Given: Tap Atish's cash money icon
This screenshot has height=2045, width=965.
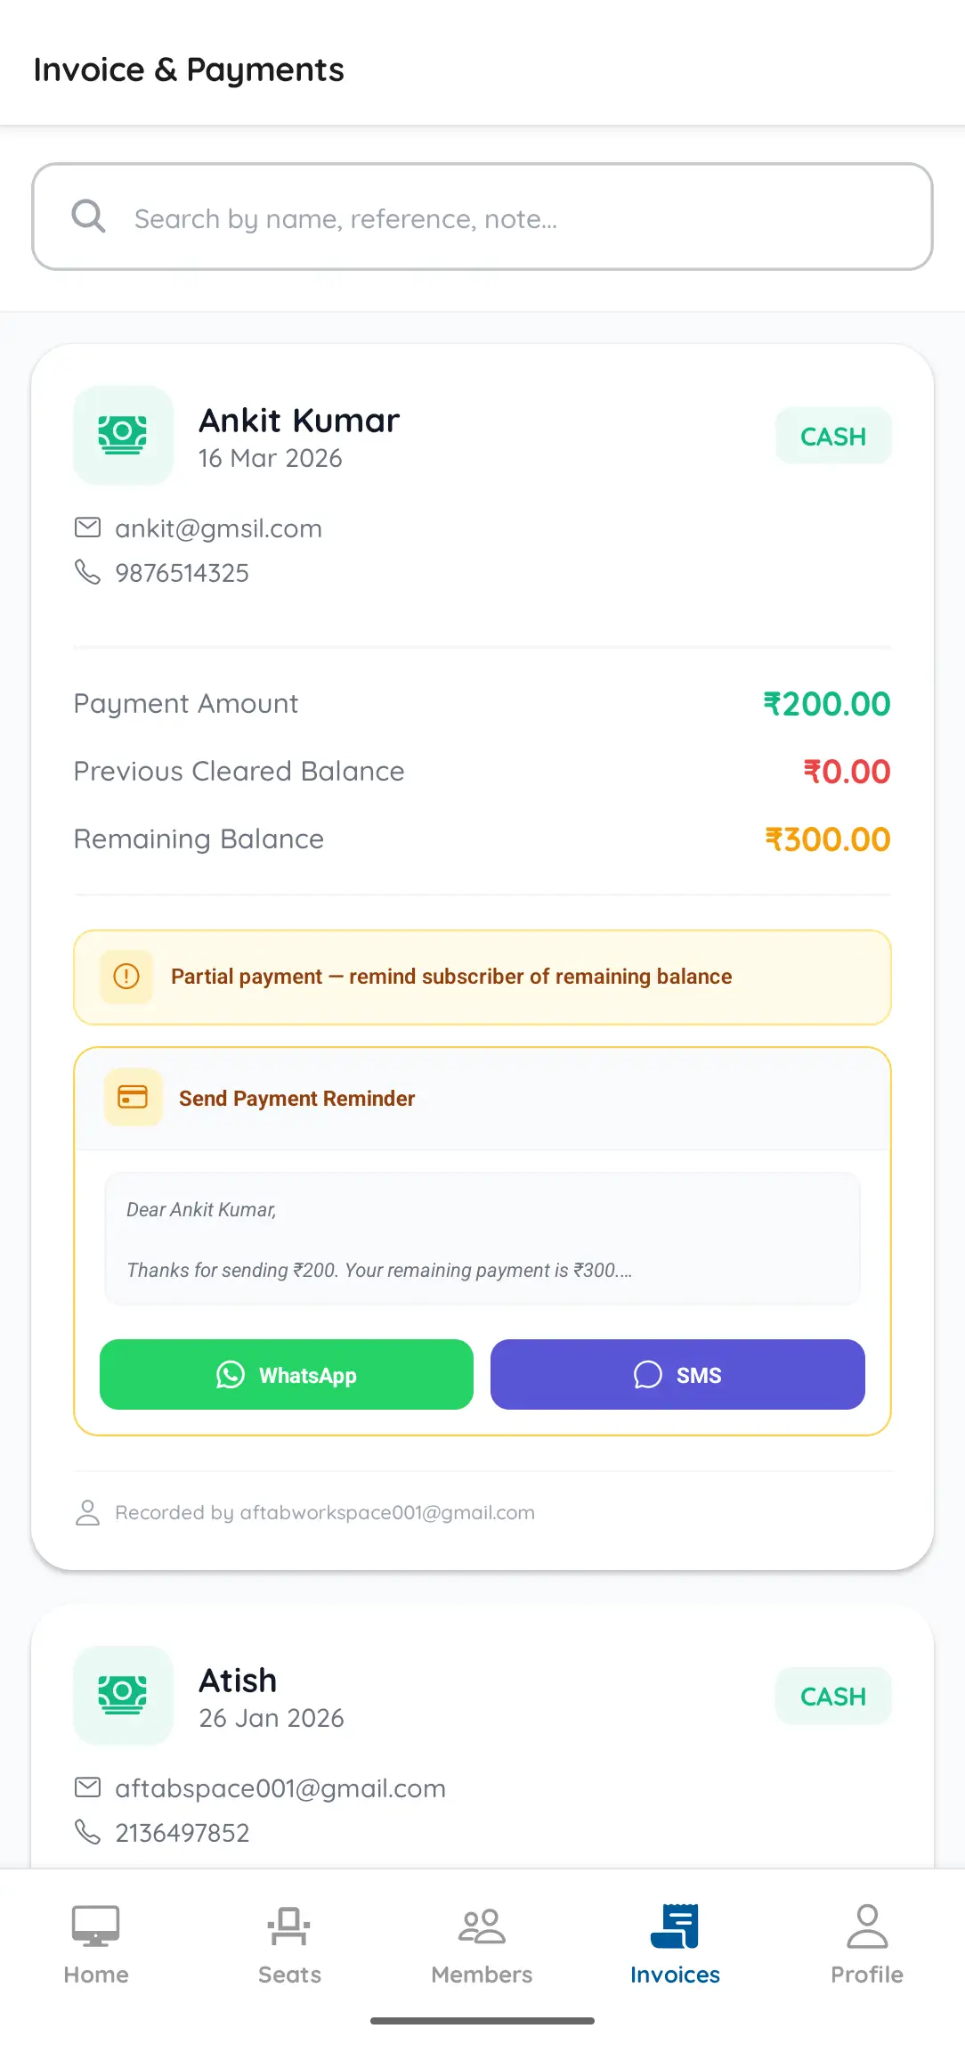Looking at the screenshot, I should point(123,1695).
